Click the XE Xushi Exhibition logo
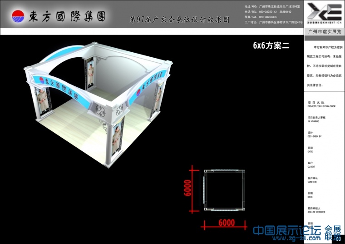This screenshot has width=345, height=244. pos(325,13)
